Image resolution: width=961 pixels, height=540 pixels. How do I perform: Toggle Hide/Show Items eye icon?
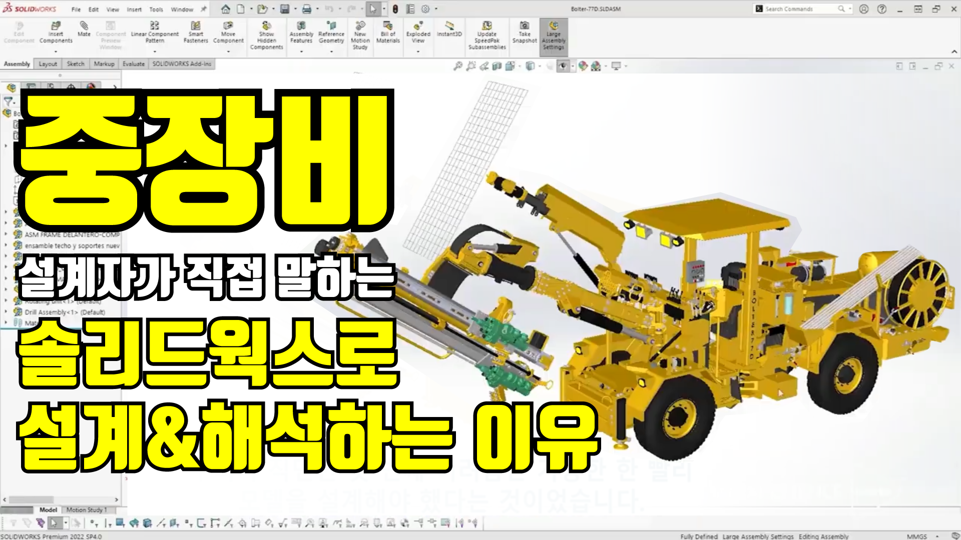(563, 66)
